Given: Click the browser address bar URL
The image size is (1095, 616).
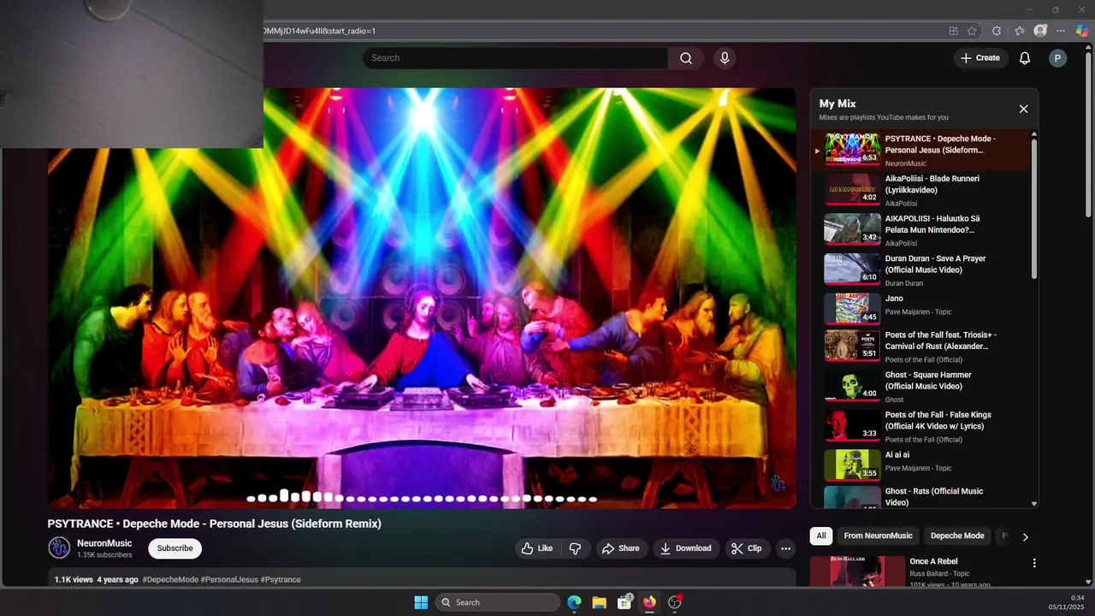Looking at the screenshot, I should click(x=318, y=31).
